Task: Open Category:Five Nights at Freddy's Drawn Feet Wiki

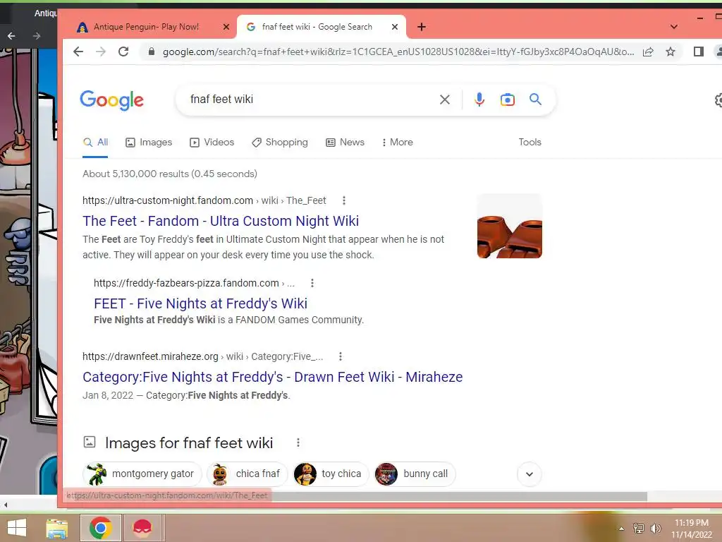Action: 273,377
